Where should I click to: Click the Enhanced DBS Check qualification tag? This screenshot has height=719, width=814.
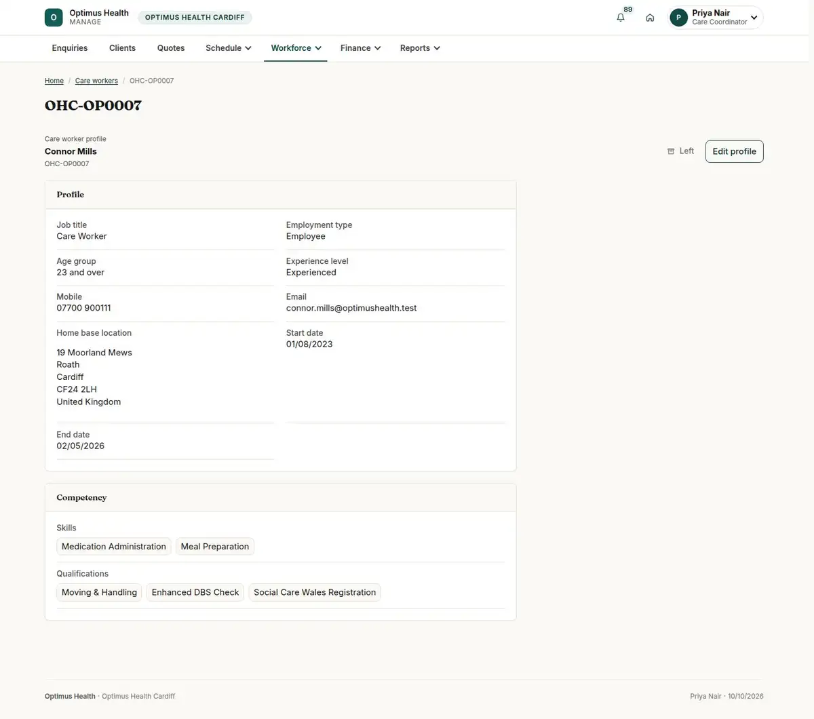click(195, 592)
